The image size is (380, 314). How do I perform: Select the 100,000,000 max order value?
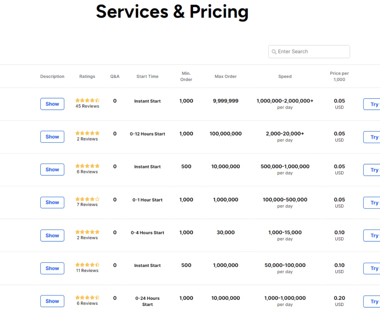coord(226,134)
